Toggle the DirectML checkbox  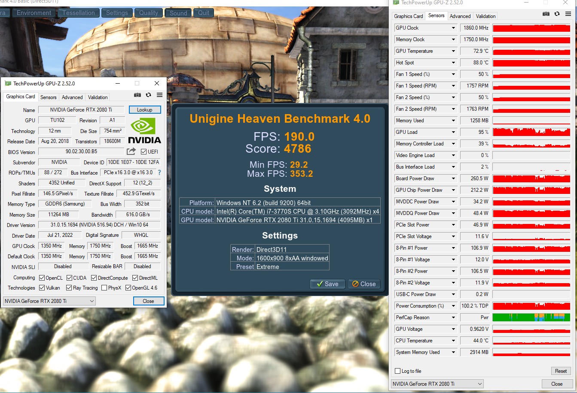[135, 278]
